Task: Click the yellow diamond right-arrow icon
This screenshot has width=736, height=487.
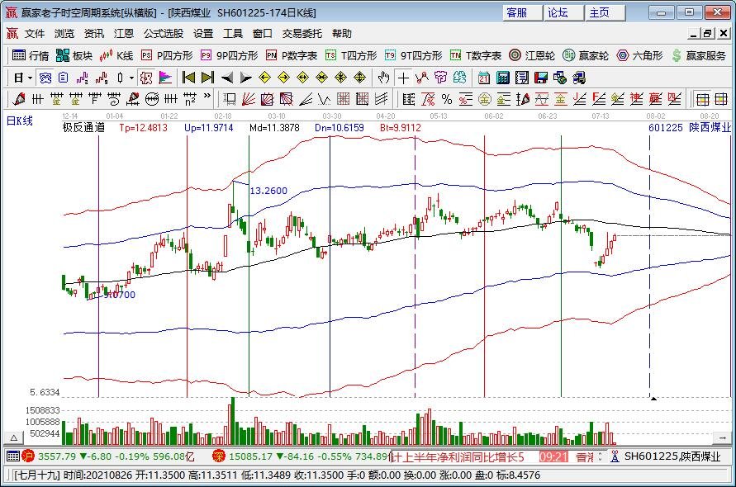Action: point(283,78)
